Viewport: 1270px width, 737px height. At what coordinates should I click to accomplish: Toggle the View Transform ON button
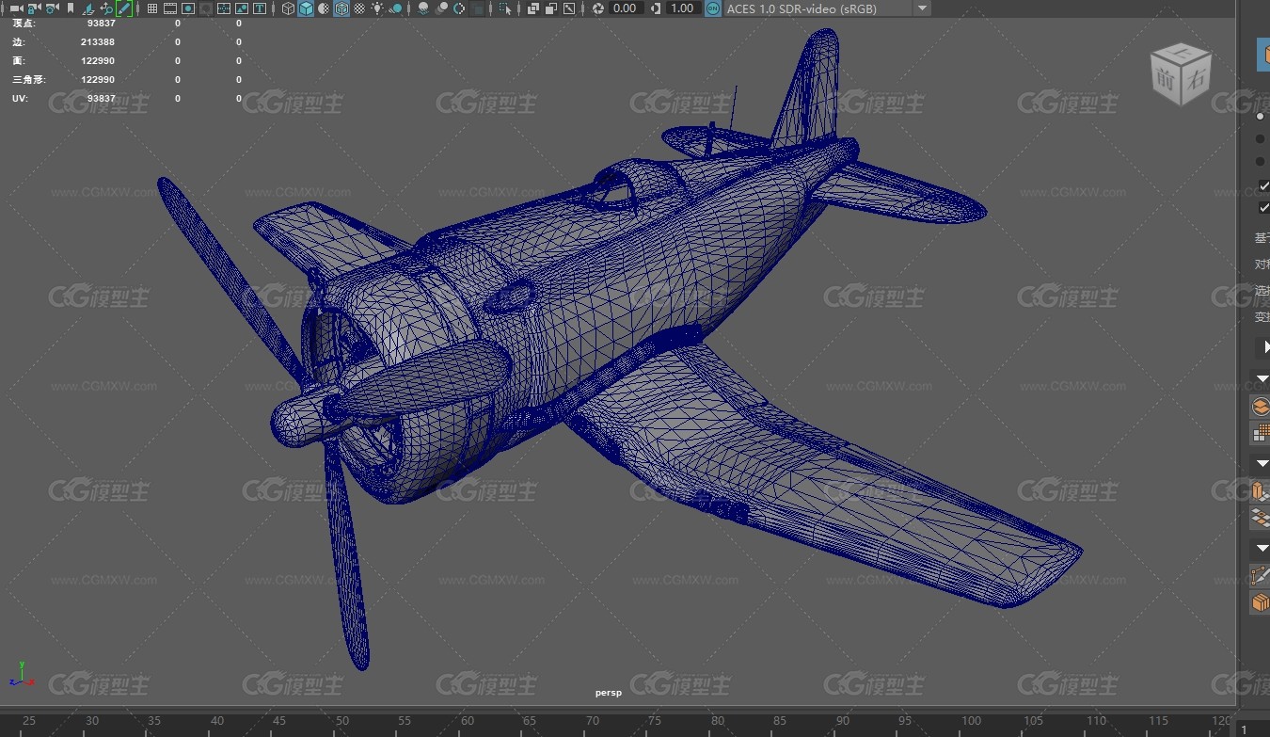point(713,8)
